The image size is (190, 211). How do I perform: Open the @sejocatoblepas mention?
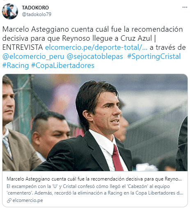coord(95,56)
